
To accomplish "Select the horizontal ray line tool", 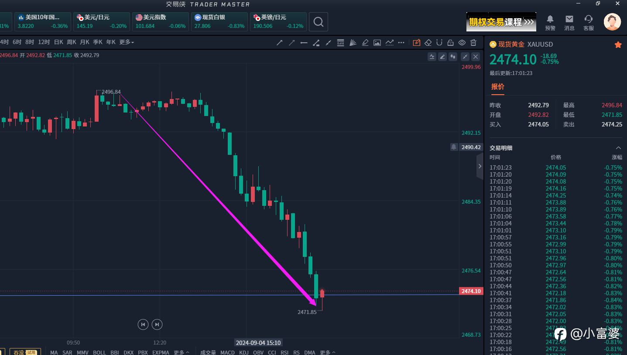I will 304,42.
